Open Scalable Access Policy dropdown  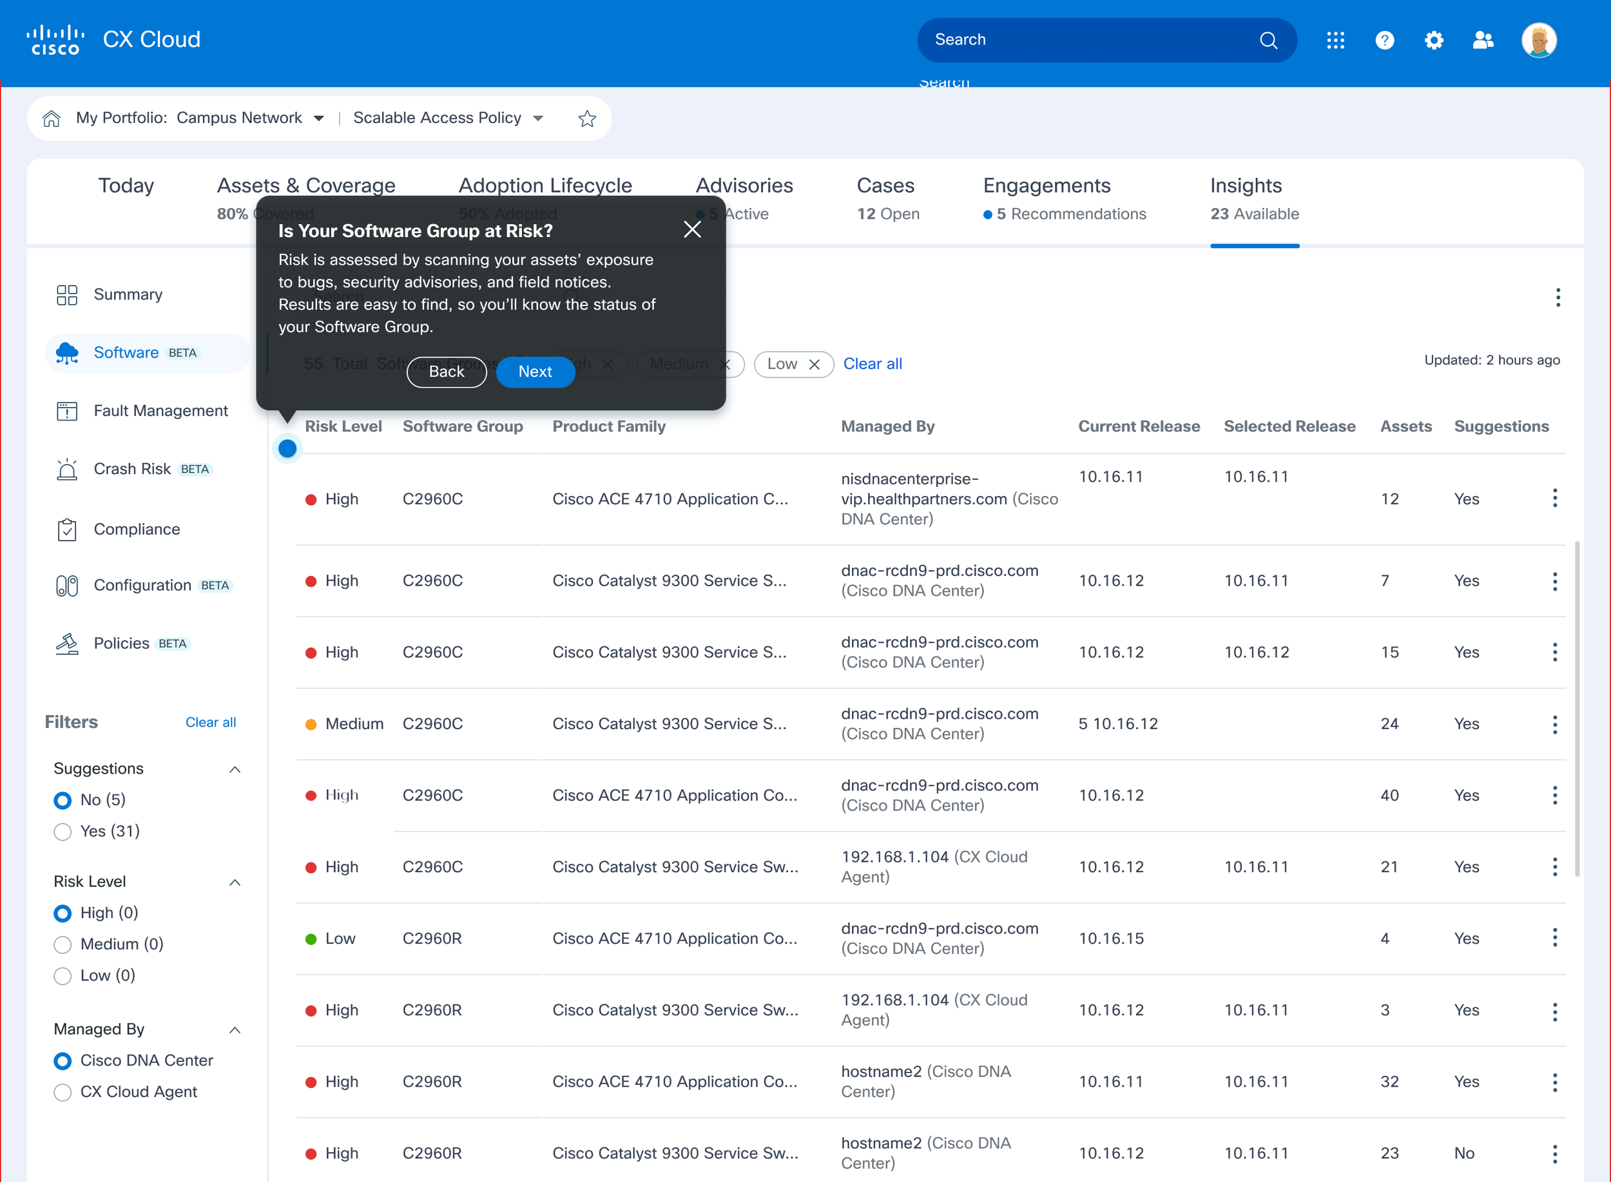click(x=538, y=118)
